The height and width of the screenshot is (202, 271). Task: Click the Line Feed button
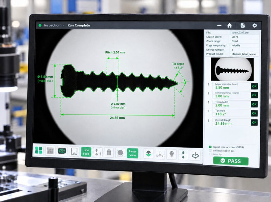tap(86, 152)
